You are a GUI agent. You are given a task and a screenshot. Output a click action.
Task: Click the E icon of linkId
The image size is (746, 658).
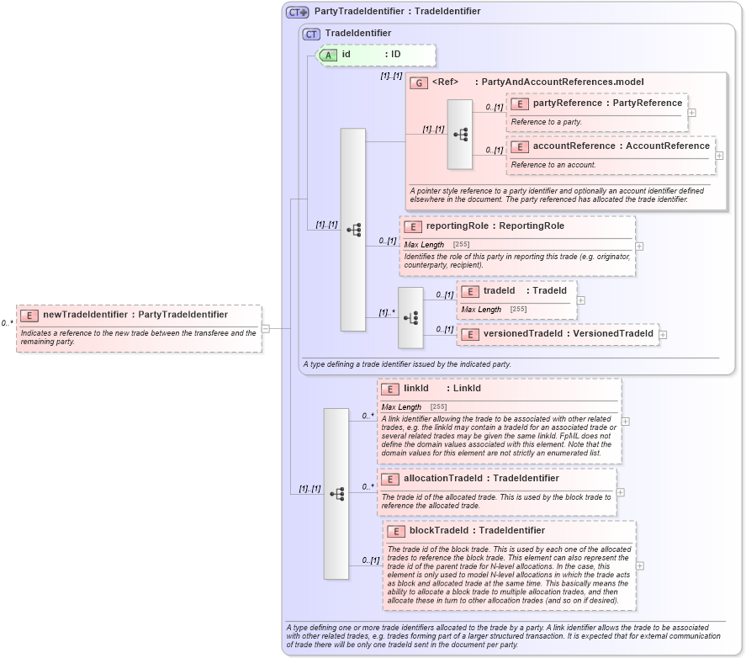[389, 390]
